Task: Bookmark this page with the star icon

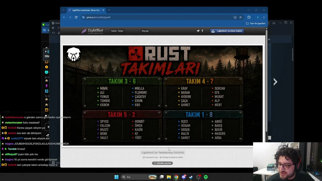Action: point(240,17)
